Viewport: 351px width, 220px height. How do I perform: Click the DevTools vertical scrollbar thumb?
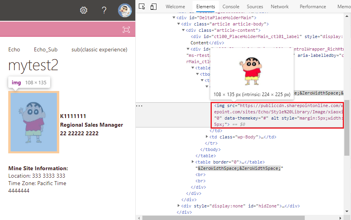tap(347, 127)
